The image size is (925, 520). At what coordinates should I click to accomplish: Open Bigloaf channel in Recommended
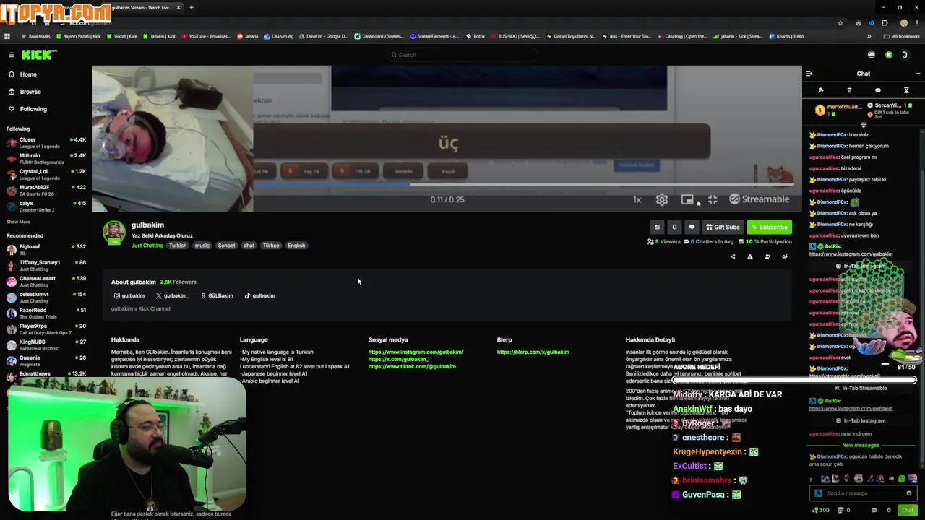pyautogui.click(x=46, y=249)
